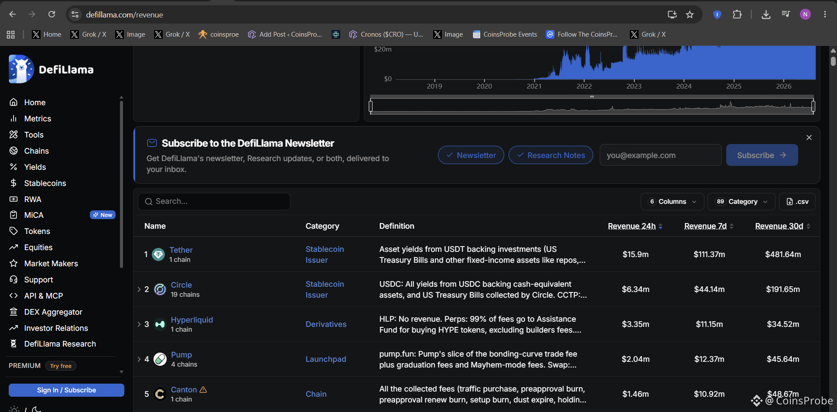Click Sign In / Subscribe button
The image size is (837, 412).
coord(66,390)
